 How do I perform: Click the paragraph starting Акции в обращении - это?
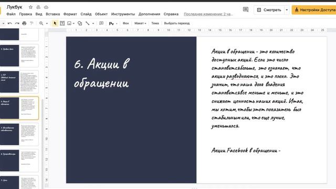pos(257,89)
